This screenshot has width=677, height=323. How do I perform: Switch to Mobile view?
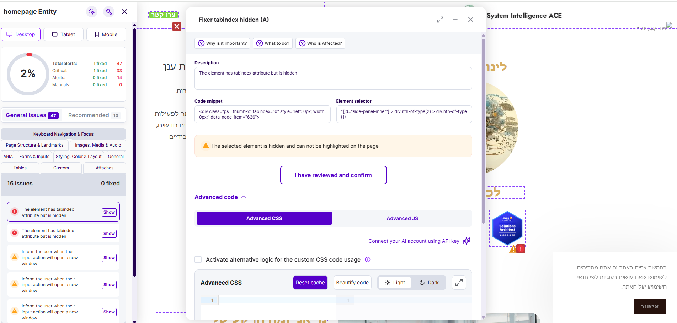click(x=106, y=34)
